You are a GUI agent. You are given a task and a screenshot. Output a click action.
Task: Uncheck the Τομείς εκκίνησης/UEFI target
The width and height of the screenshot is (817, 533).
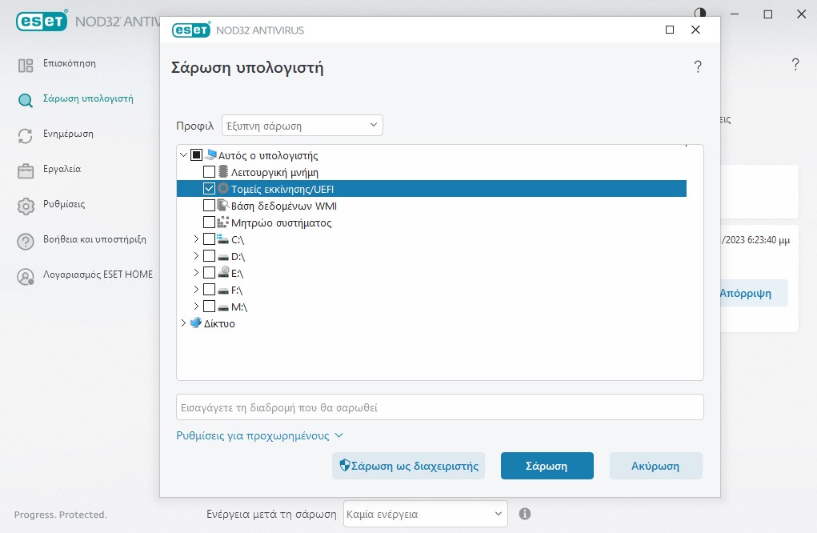209,188
